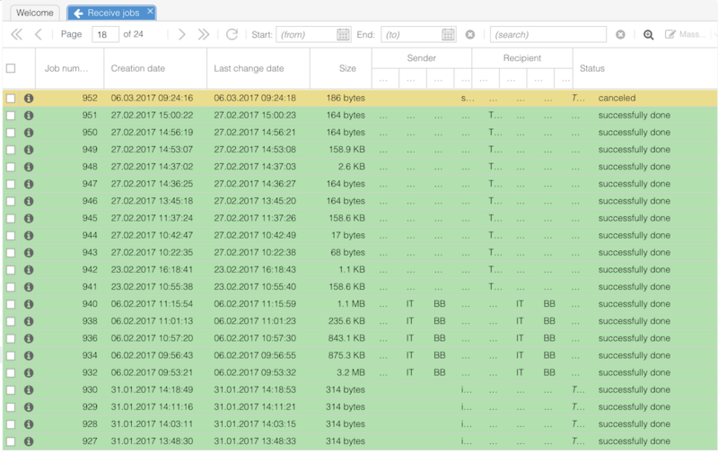This screenshot has height=453, width=718.
Task: Open info for job 952
Action: (29, 99)
